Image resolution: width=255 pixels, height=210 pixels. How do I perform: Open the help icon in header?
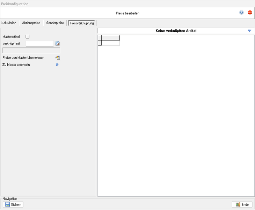[x=241, y=13]
